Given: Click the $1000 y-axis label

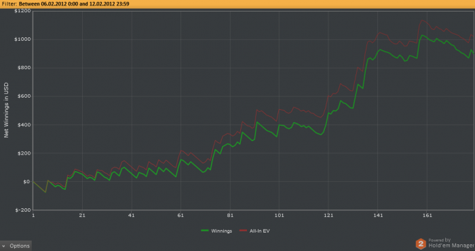Looking at the screenshot, I should click(22, 39).
